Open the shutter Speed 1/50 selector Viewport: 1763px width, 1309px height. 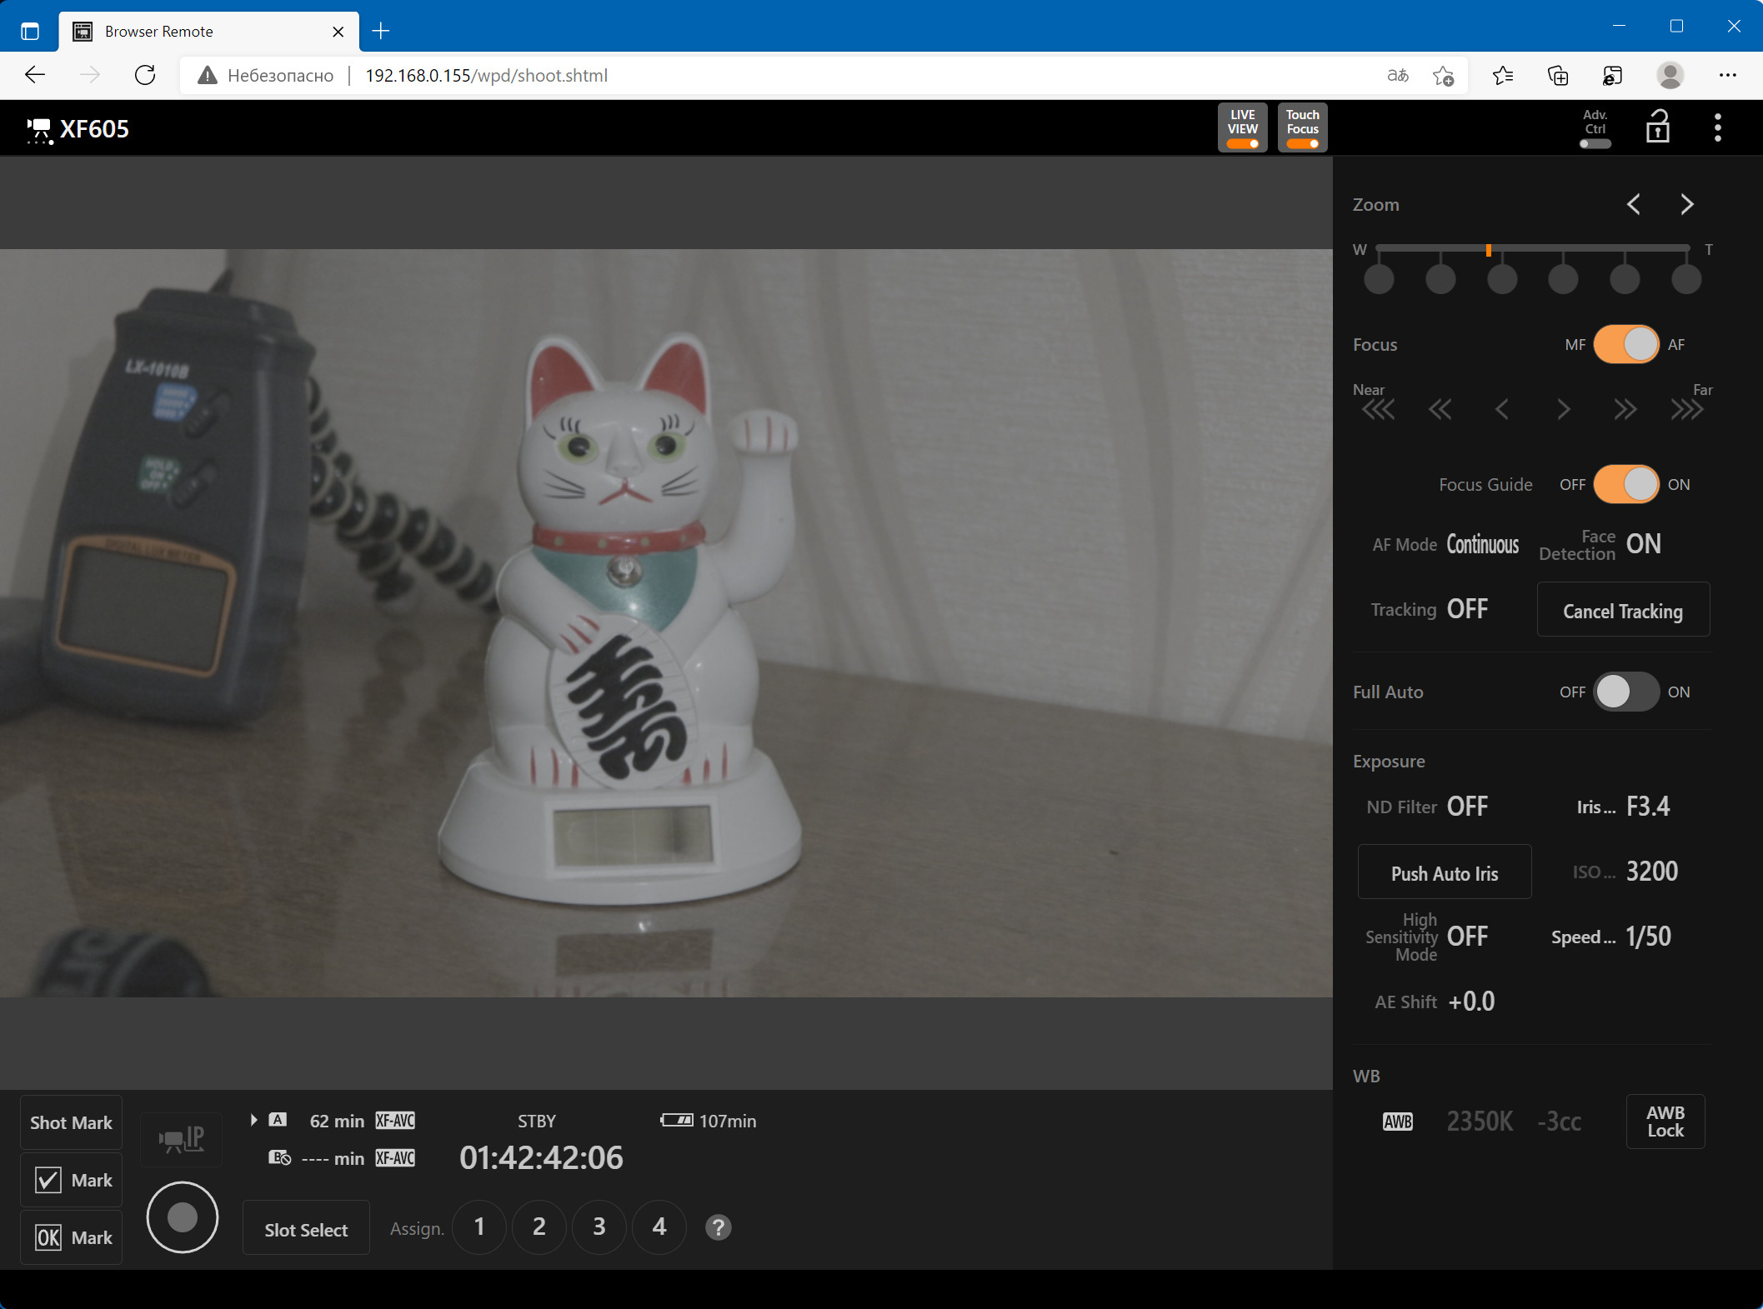click(1647, 937)
